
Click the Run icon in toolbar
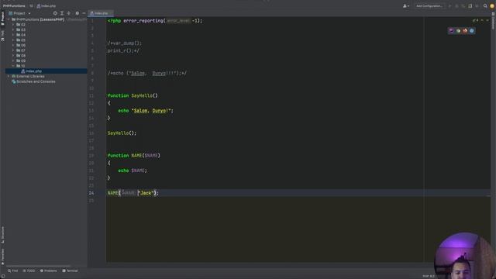(449, 5)
